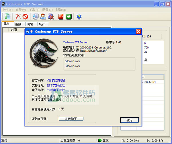Click the red prohibition block toolbar icon
172x144 pixels.
pyautogui.click(x=25, y=17)
